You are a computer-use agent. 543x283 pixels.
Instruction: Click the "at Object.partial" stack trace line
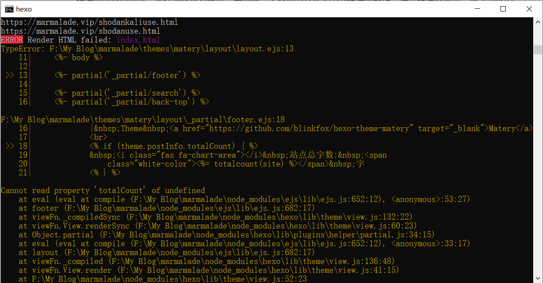pyautogui.click(x=226, y=235)
